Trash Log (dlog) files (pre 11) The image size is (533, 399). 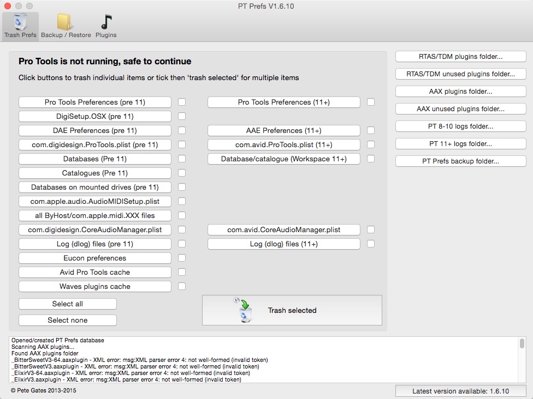pos(95,244)
